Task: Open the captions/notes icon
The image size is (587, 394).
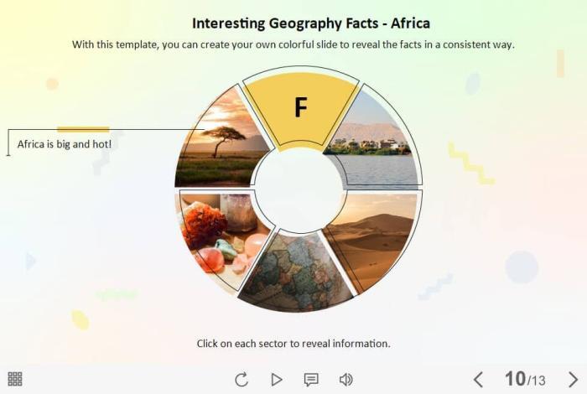Action: (x=311, y=380)
